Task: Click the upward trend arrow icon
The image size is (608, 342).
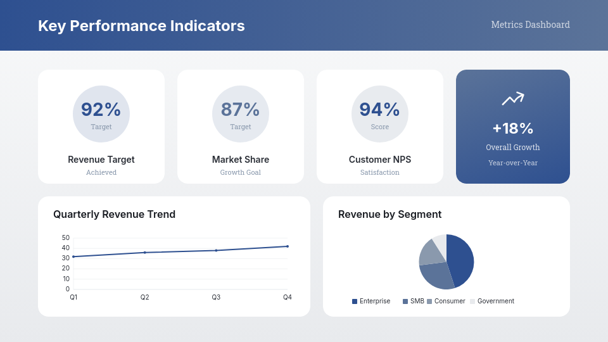Action: coord(512,99)
